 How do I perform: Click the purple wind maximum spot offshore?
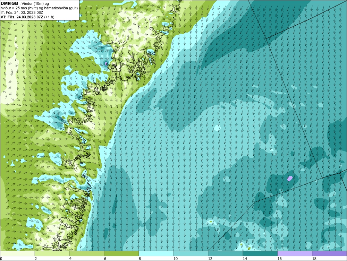click(290, 179)
